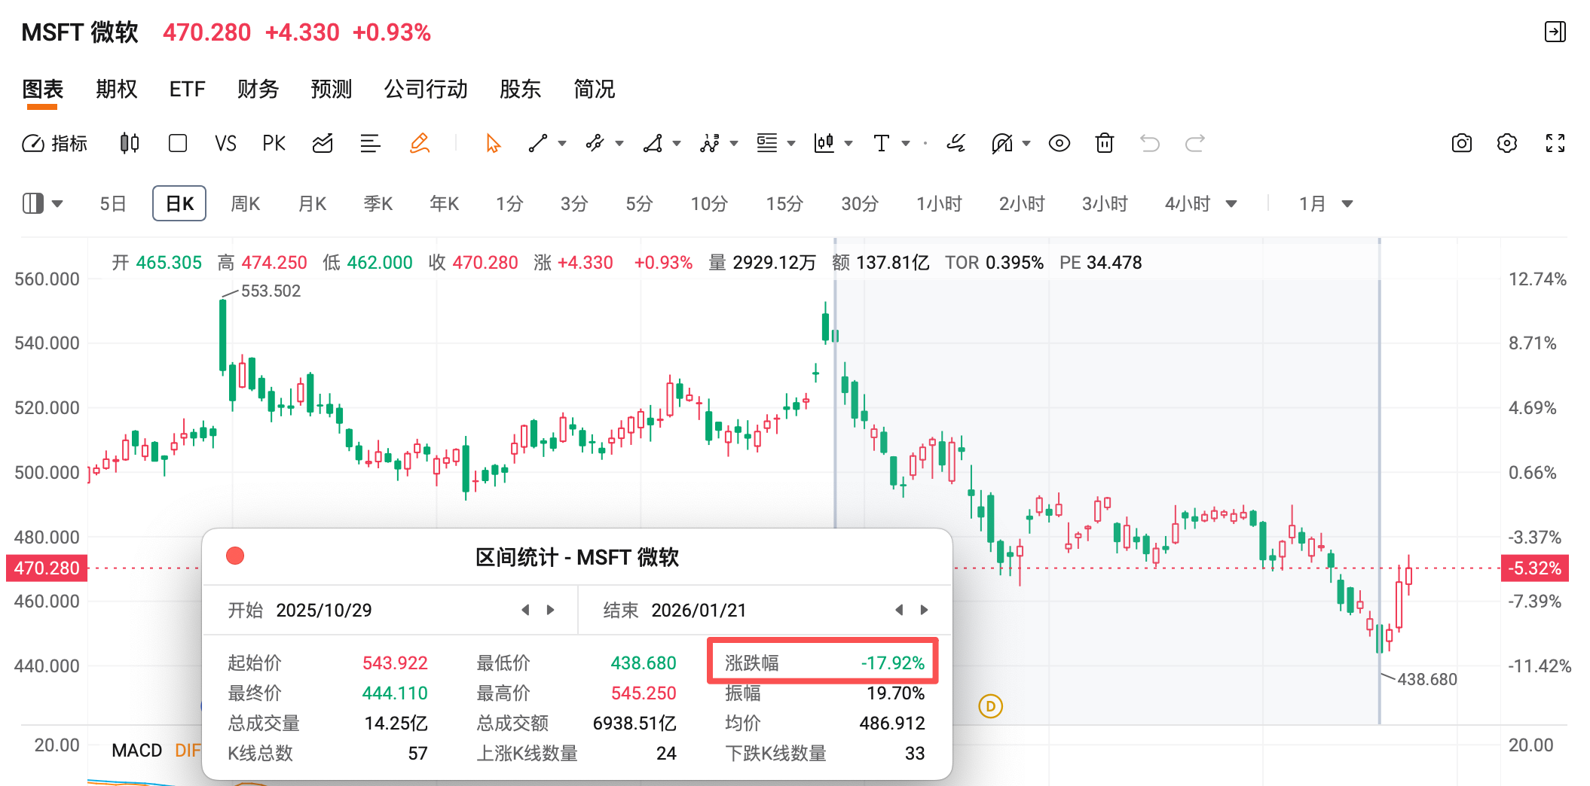Select the orange cursor pointer tool

494,143
